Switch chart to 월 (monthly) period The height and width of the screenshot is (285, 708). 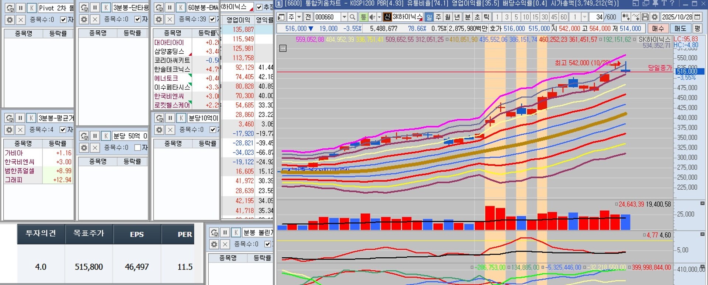448,17
